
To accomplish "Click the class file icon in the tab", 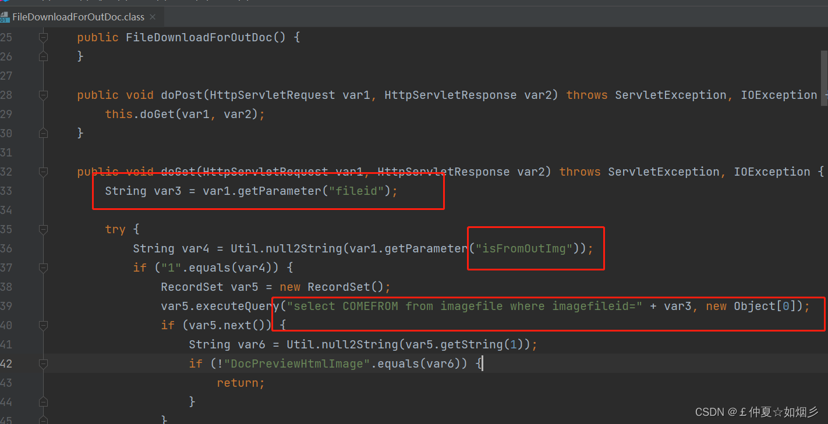I will point(5,17).
